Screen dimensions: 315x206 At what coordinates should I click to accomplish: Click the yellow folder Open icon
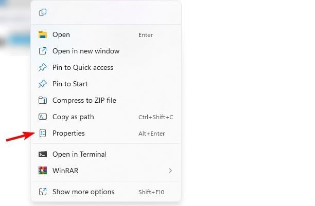coord(43,35)
